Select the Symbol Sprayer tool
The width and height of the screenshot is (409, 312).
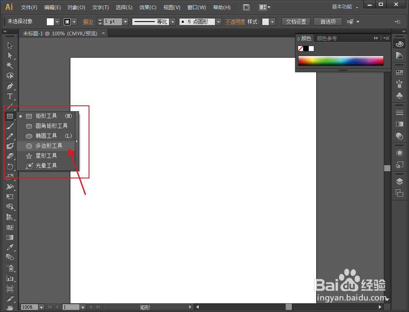pyautogui.click(x=10, y=268)
